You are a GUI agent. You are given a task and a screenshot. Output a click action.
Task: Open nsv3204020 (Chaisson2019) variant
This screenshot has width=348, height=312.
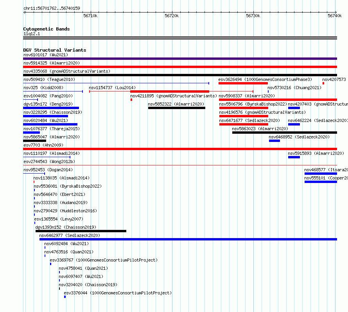coord(88,285)
